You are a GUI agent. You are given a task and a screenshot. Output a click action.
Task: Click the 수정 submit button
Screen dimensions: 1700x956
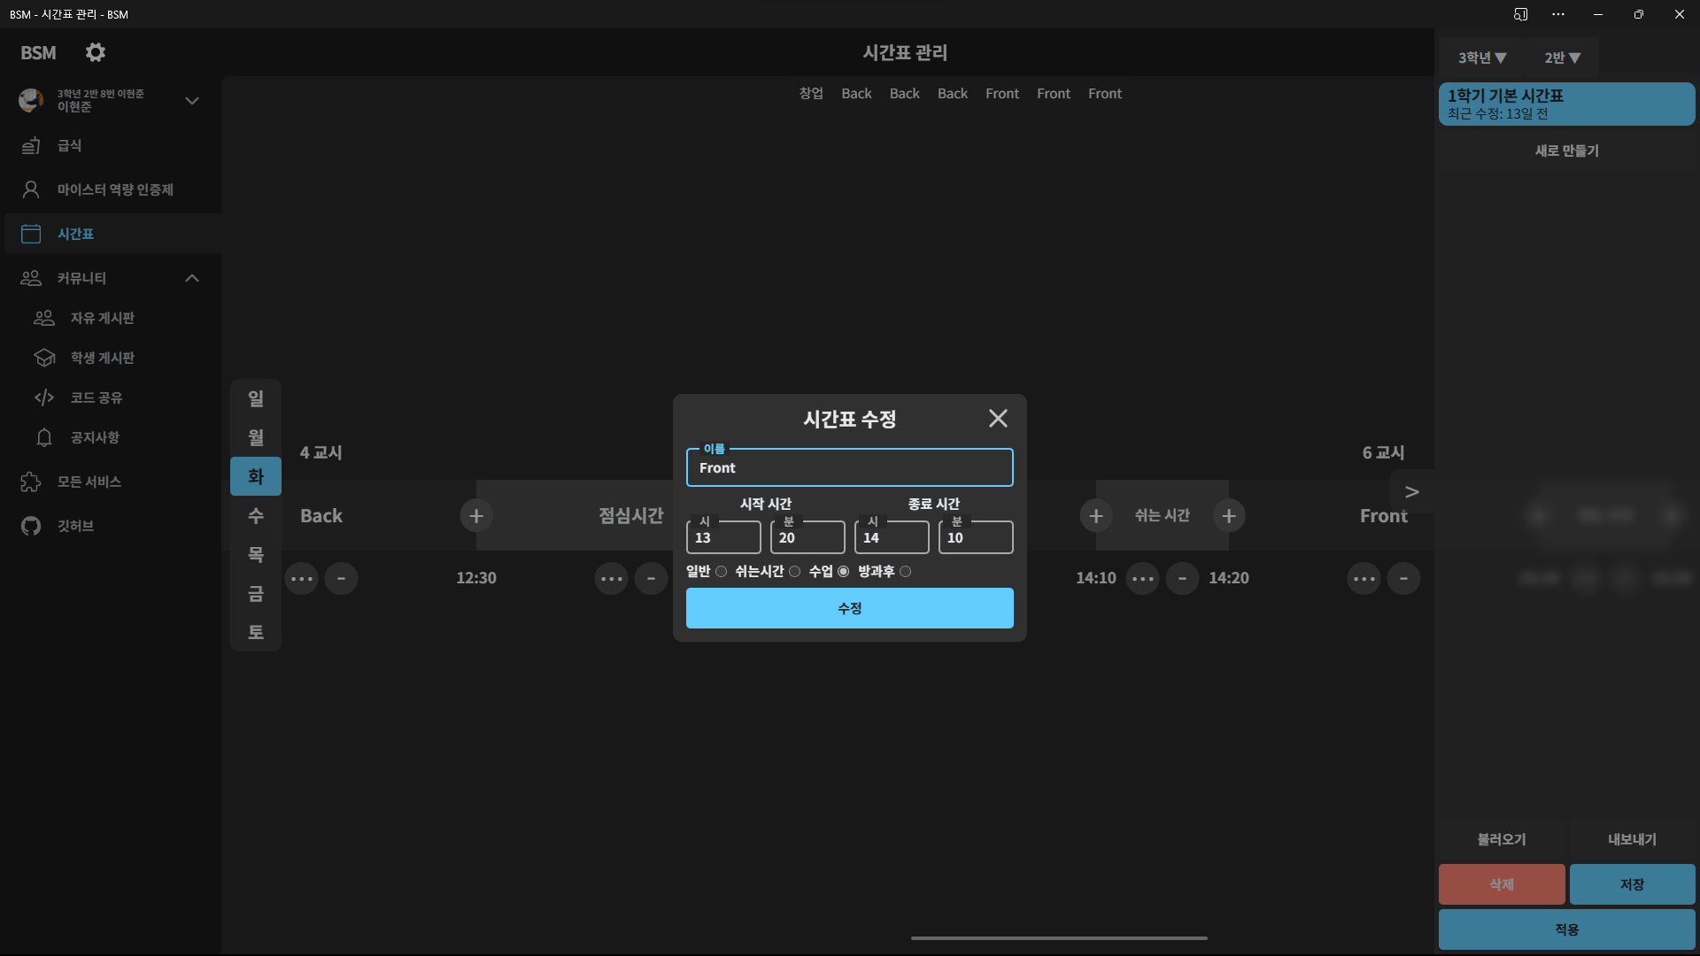tap(849, 608)
